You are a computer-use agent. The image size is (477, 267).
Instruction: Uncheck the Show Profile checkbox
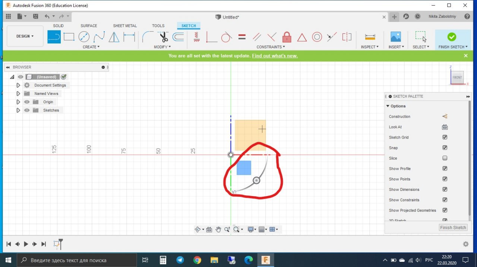445,168
